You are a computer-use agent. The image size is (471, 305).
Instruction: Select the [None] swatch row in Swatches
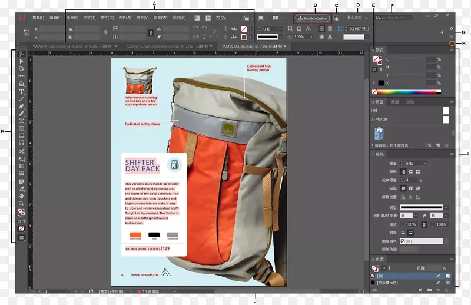(410, 276)
